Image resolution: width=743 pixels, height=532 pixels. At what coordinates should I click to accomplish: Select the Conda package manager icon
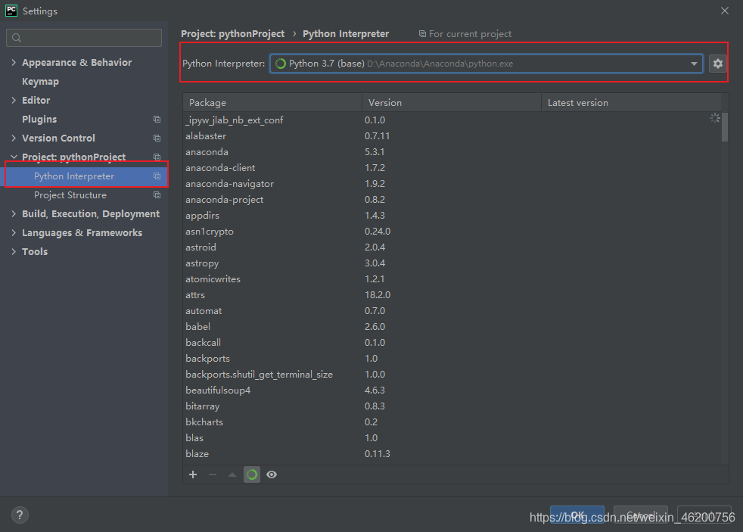tap(252, 474)
